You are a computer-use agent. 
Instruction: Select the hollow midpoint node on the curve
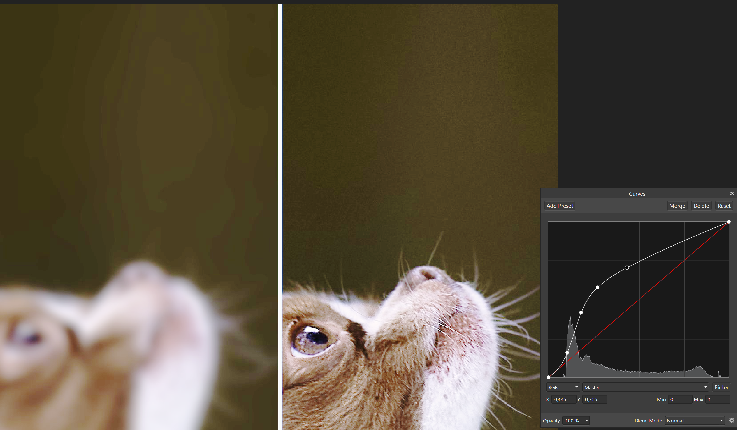click(627, 267)
